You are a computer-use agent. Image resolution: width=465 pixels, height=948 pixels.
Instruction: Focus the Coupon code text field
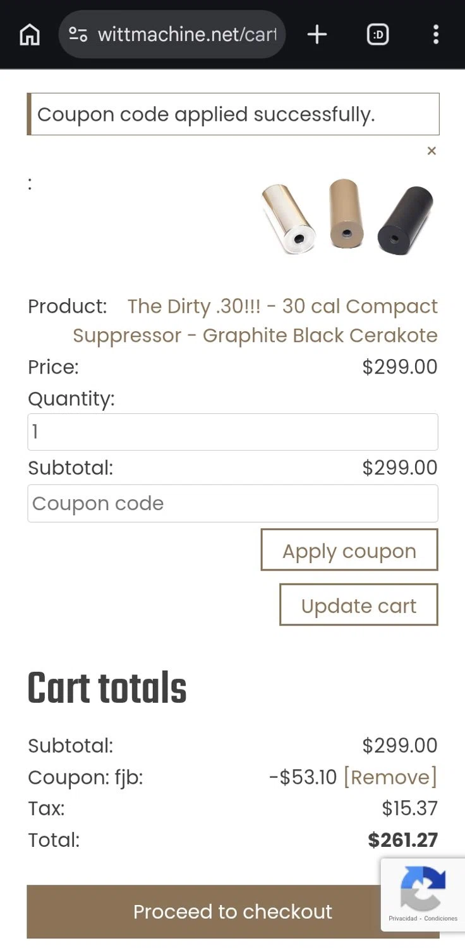tap(232, 503)
